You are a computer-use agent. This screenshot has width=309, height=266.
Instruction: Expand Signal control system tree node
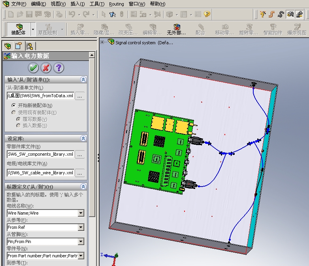click(x=102, y=42)
